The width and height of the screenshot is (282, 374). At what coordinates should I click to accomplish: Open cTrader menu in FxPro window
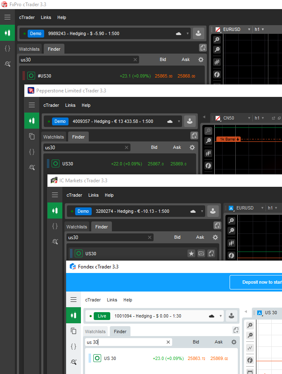coord(27,17)
